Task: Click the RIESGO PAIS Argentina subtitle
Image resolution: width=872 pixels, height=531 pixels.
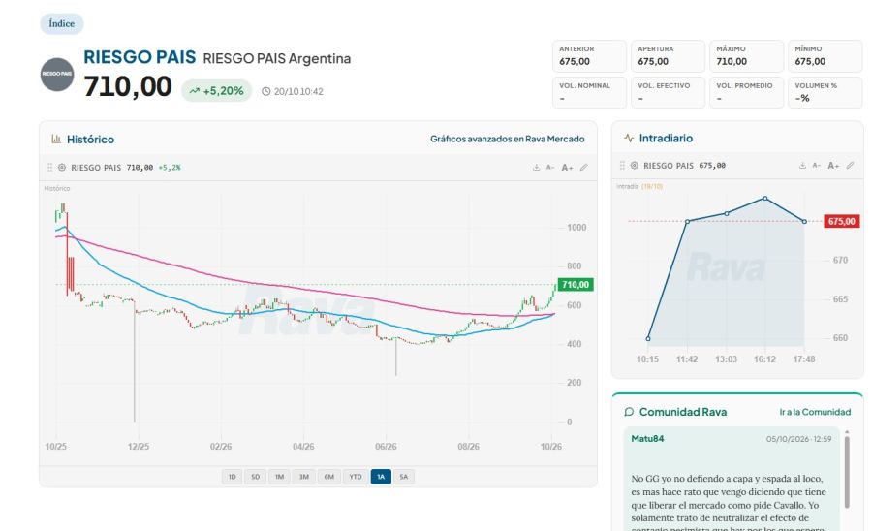Action: (277, 58)
